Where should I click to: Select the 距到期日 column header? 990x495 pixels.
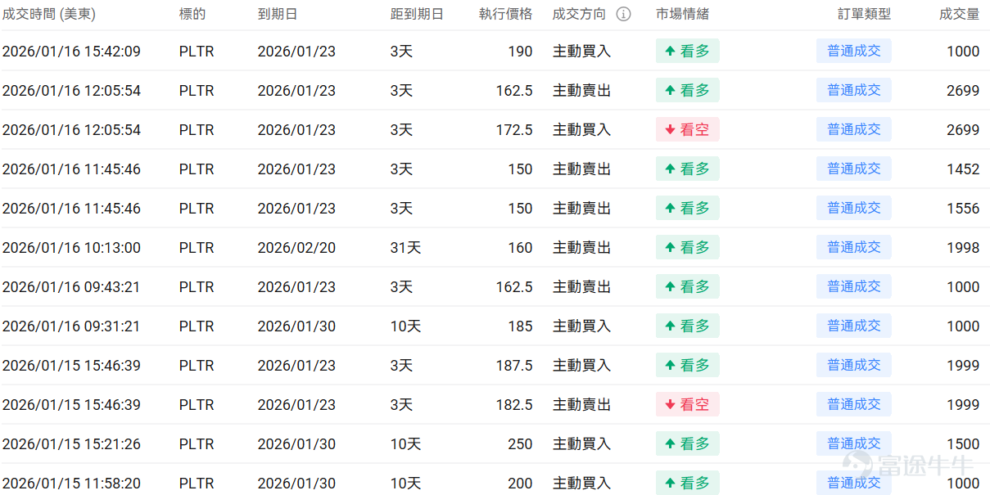click(x=417, y=14)
